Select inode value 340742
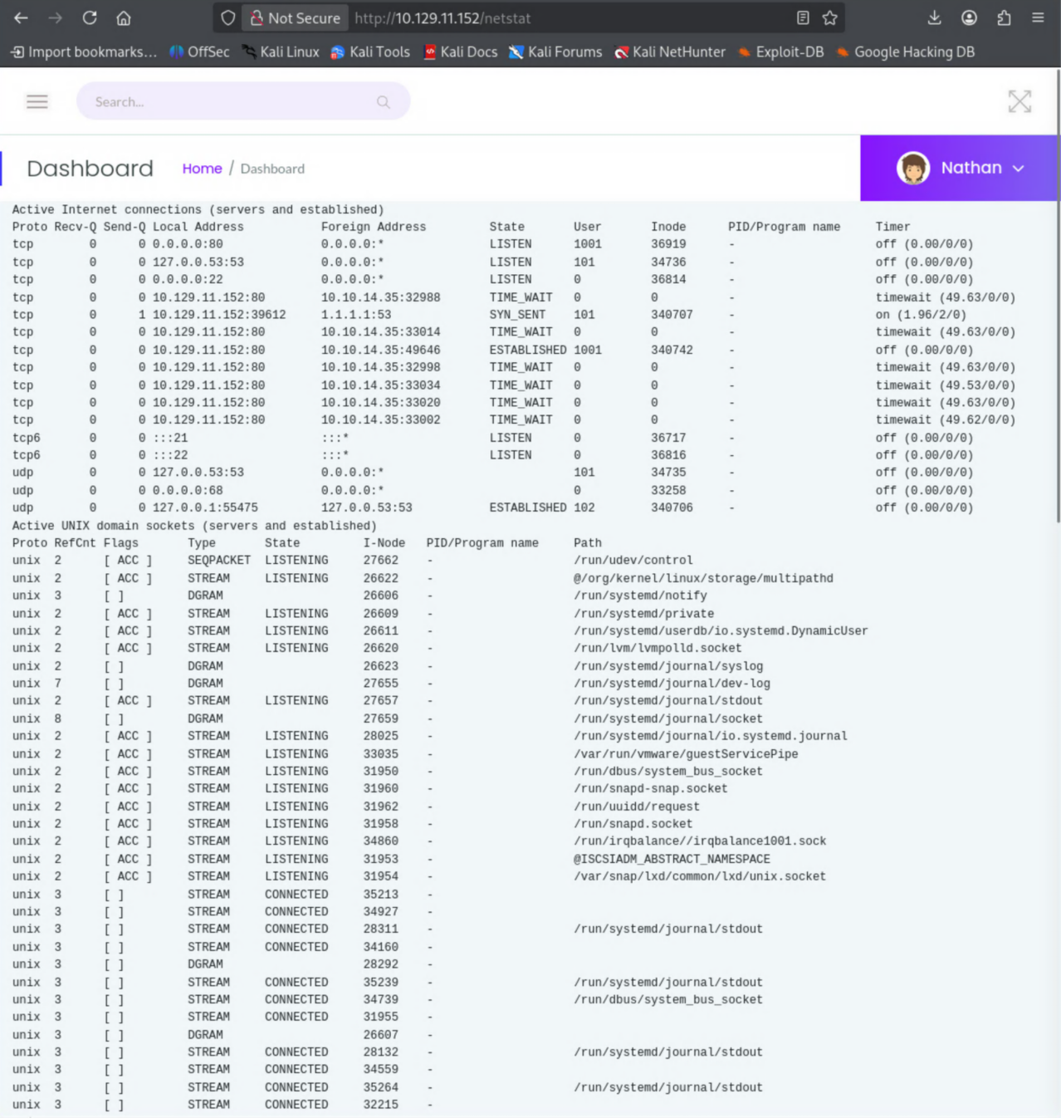The width and height of the screenshot is (1061, 1118). pyautogui.click(x=672, y=351)
